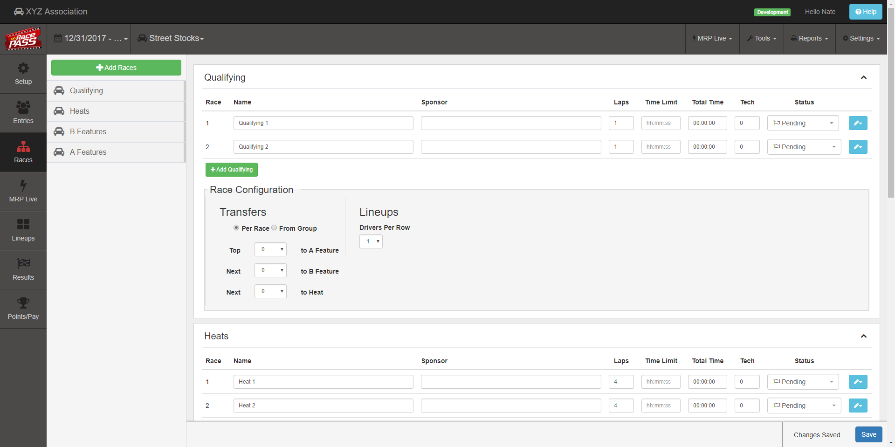The image size is (895, 447).
Task: Click the Heat 2 name field
Action: (324, 406)
